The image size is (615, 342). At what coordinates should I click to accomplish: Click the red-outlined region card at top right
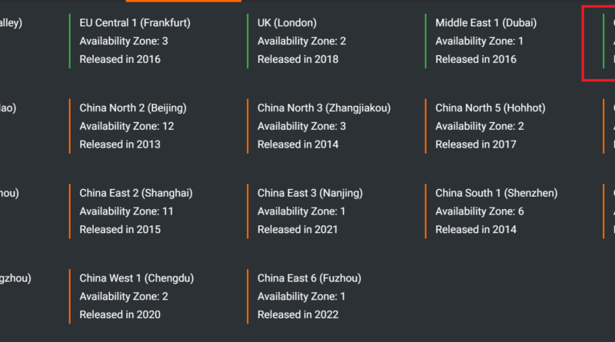(600, 42)
